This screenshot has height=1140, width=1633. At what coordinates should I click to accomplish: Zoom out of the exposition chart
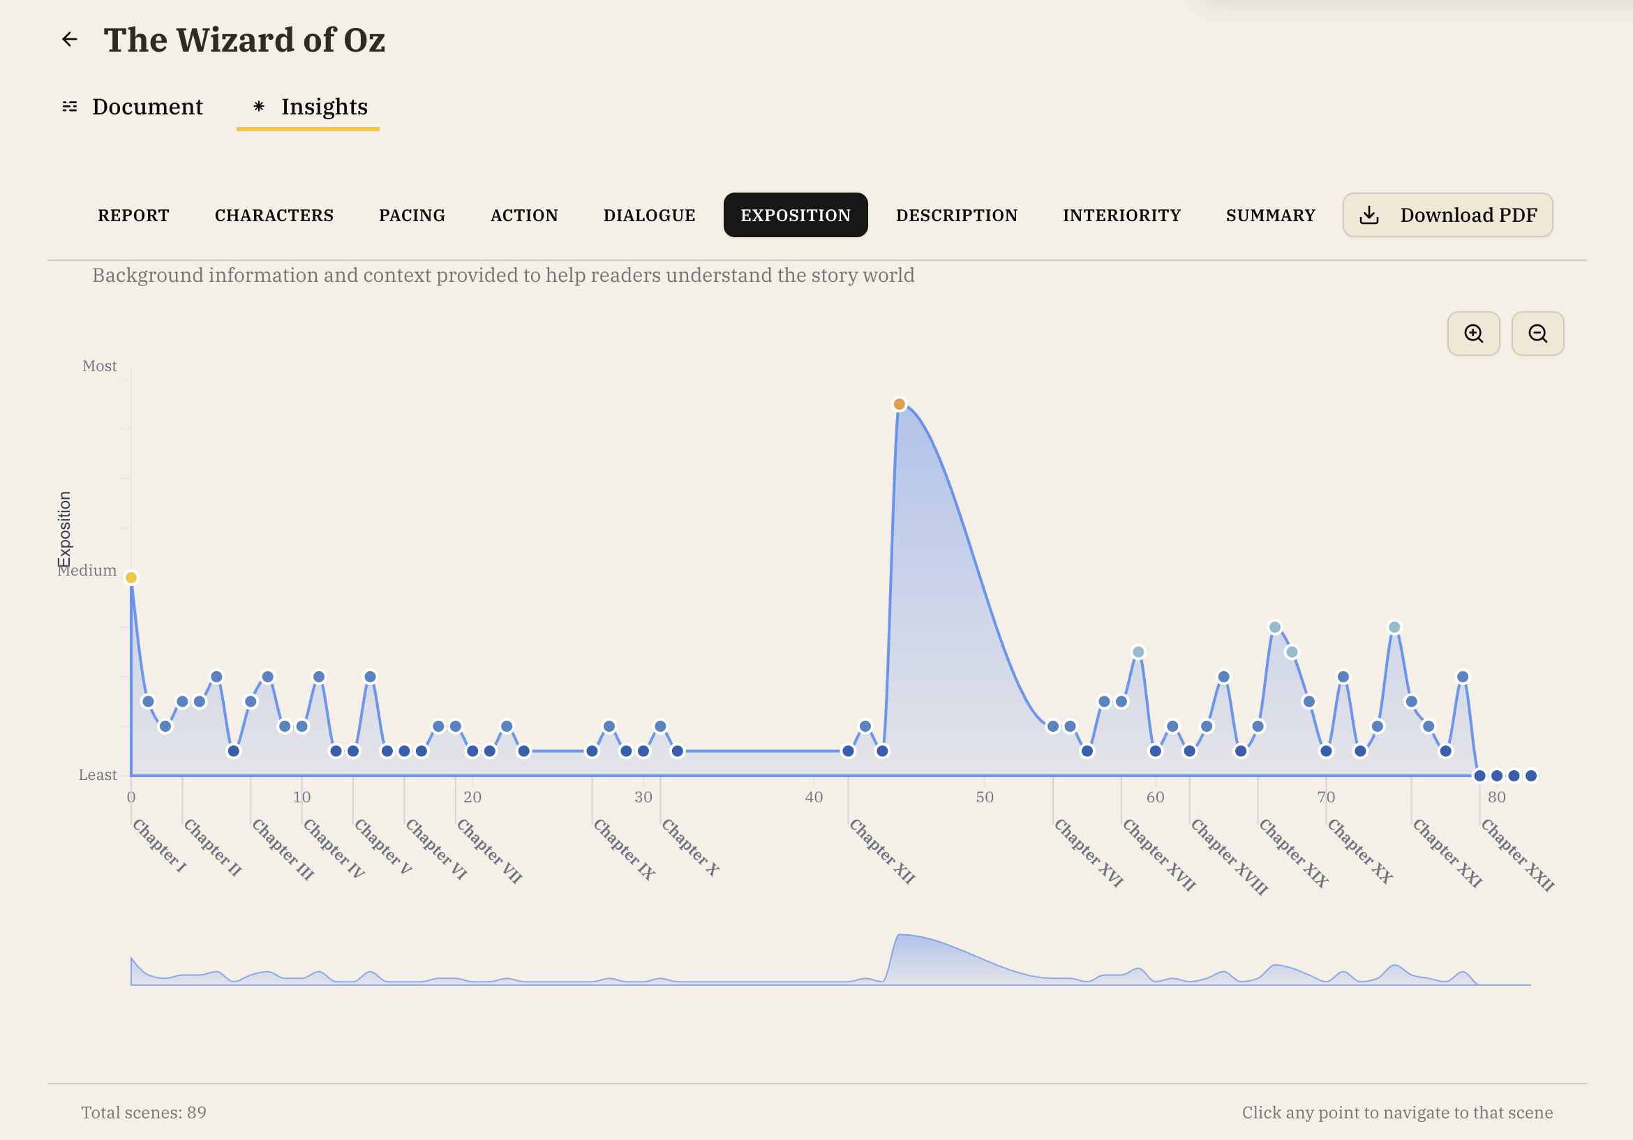(1537, 333)
